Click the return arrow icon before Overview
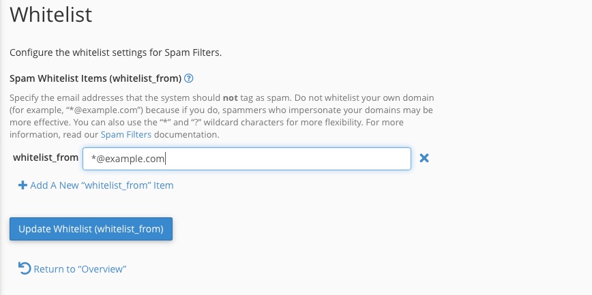 pos(24,268)
